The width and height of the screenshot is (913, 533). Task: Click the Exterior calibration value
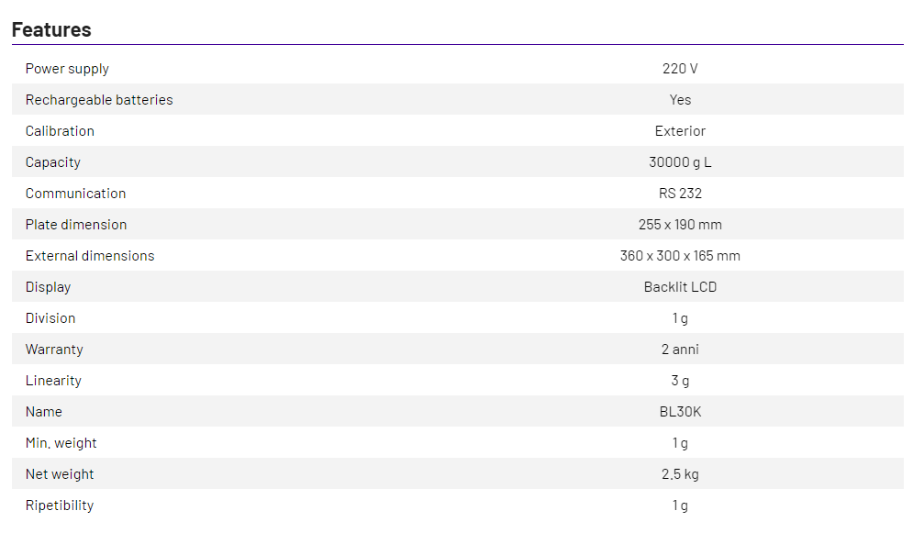tap(680, 131)
